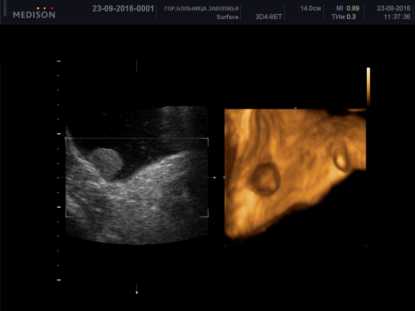Click the orange sepia color map bar

click(368, 87)
